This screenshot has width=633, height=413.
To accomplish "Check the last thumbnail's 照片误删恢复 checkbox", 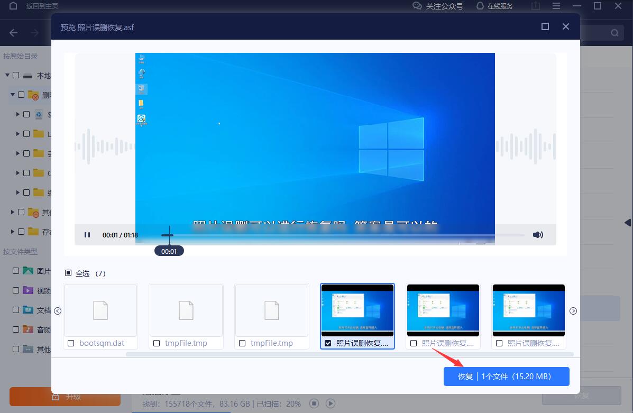I will point(499,343).
